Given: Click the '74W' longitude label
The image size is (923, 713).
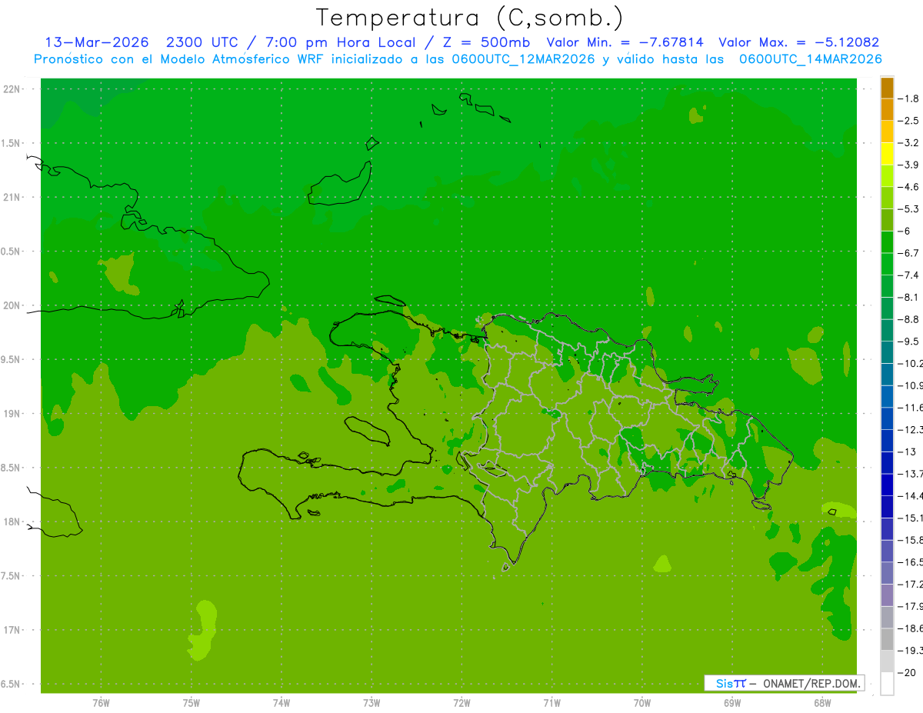Looking at the screenshot, I should (282, 702).
